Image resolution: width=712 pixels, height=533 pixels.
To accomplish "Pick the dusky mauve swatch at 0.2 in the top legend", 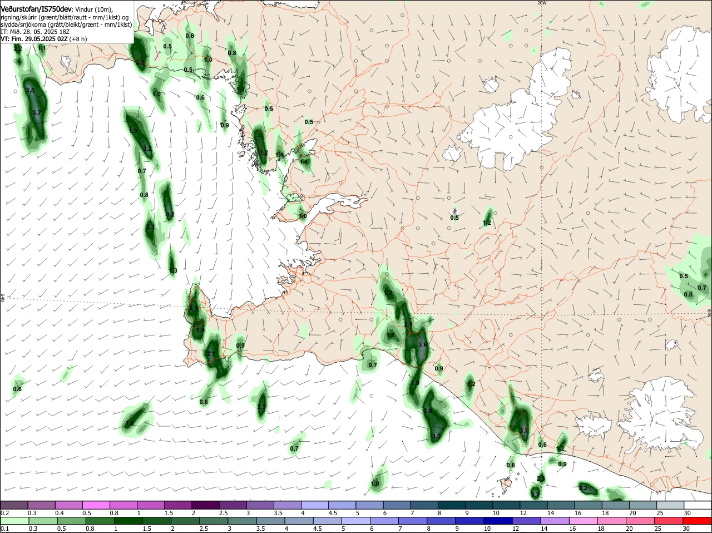I will coord(14,505).
